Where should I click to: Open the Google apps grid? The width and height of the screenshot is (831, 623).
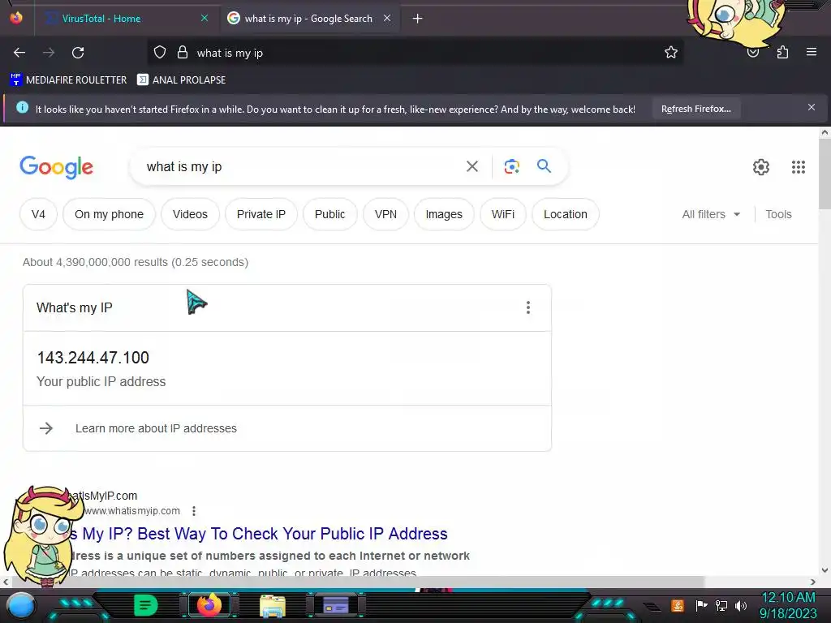[x=799, y=167]
